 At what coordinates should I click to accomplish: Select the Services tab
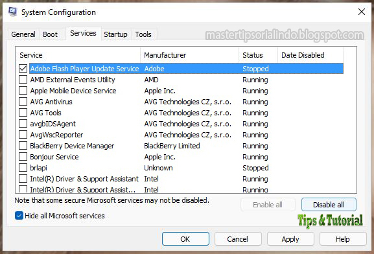tap(83, 33)
